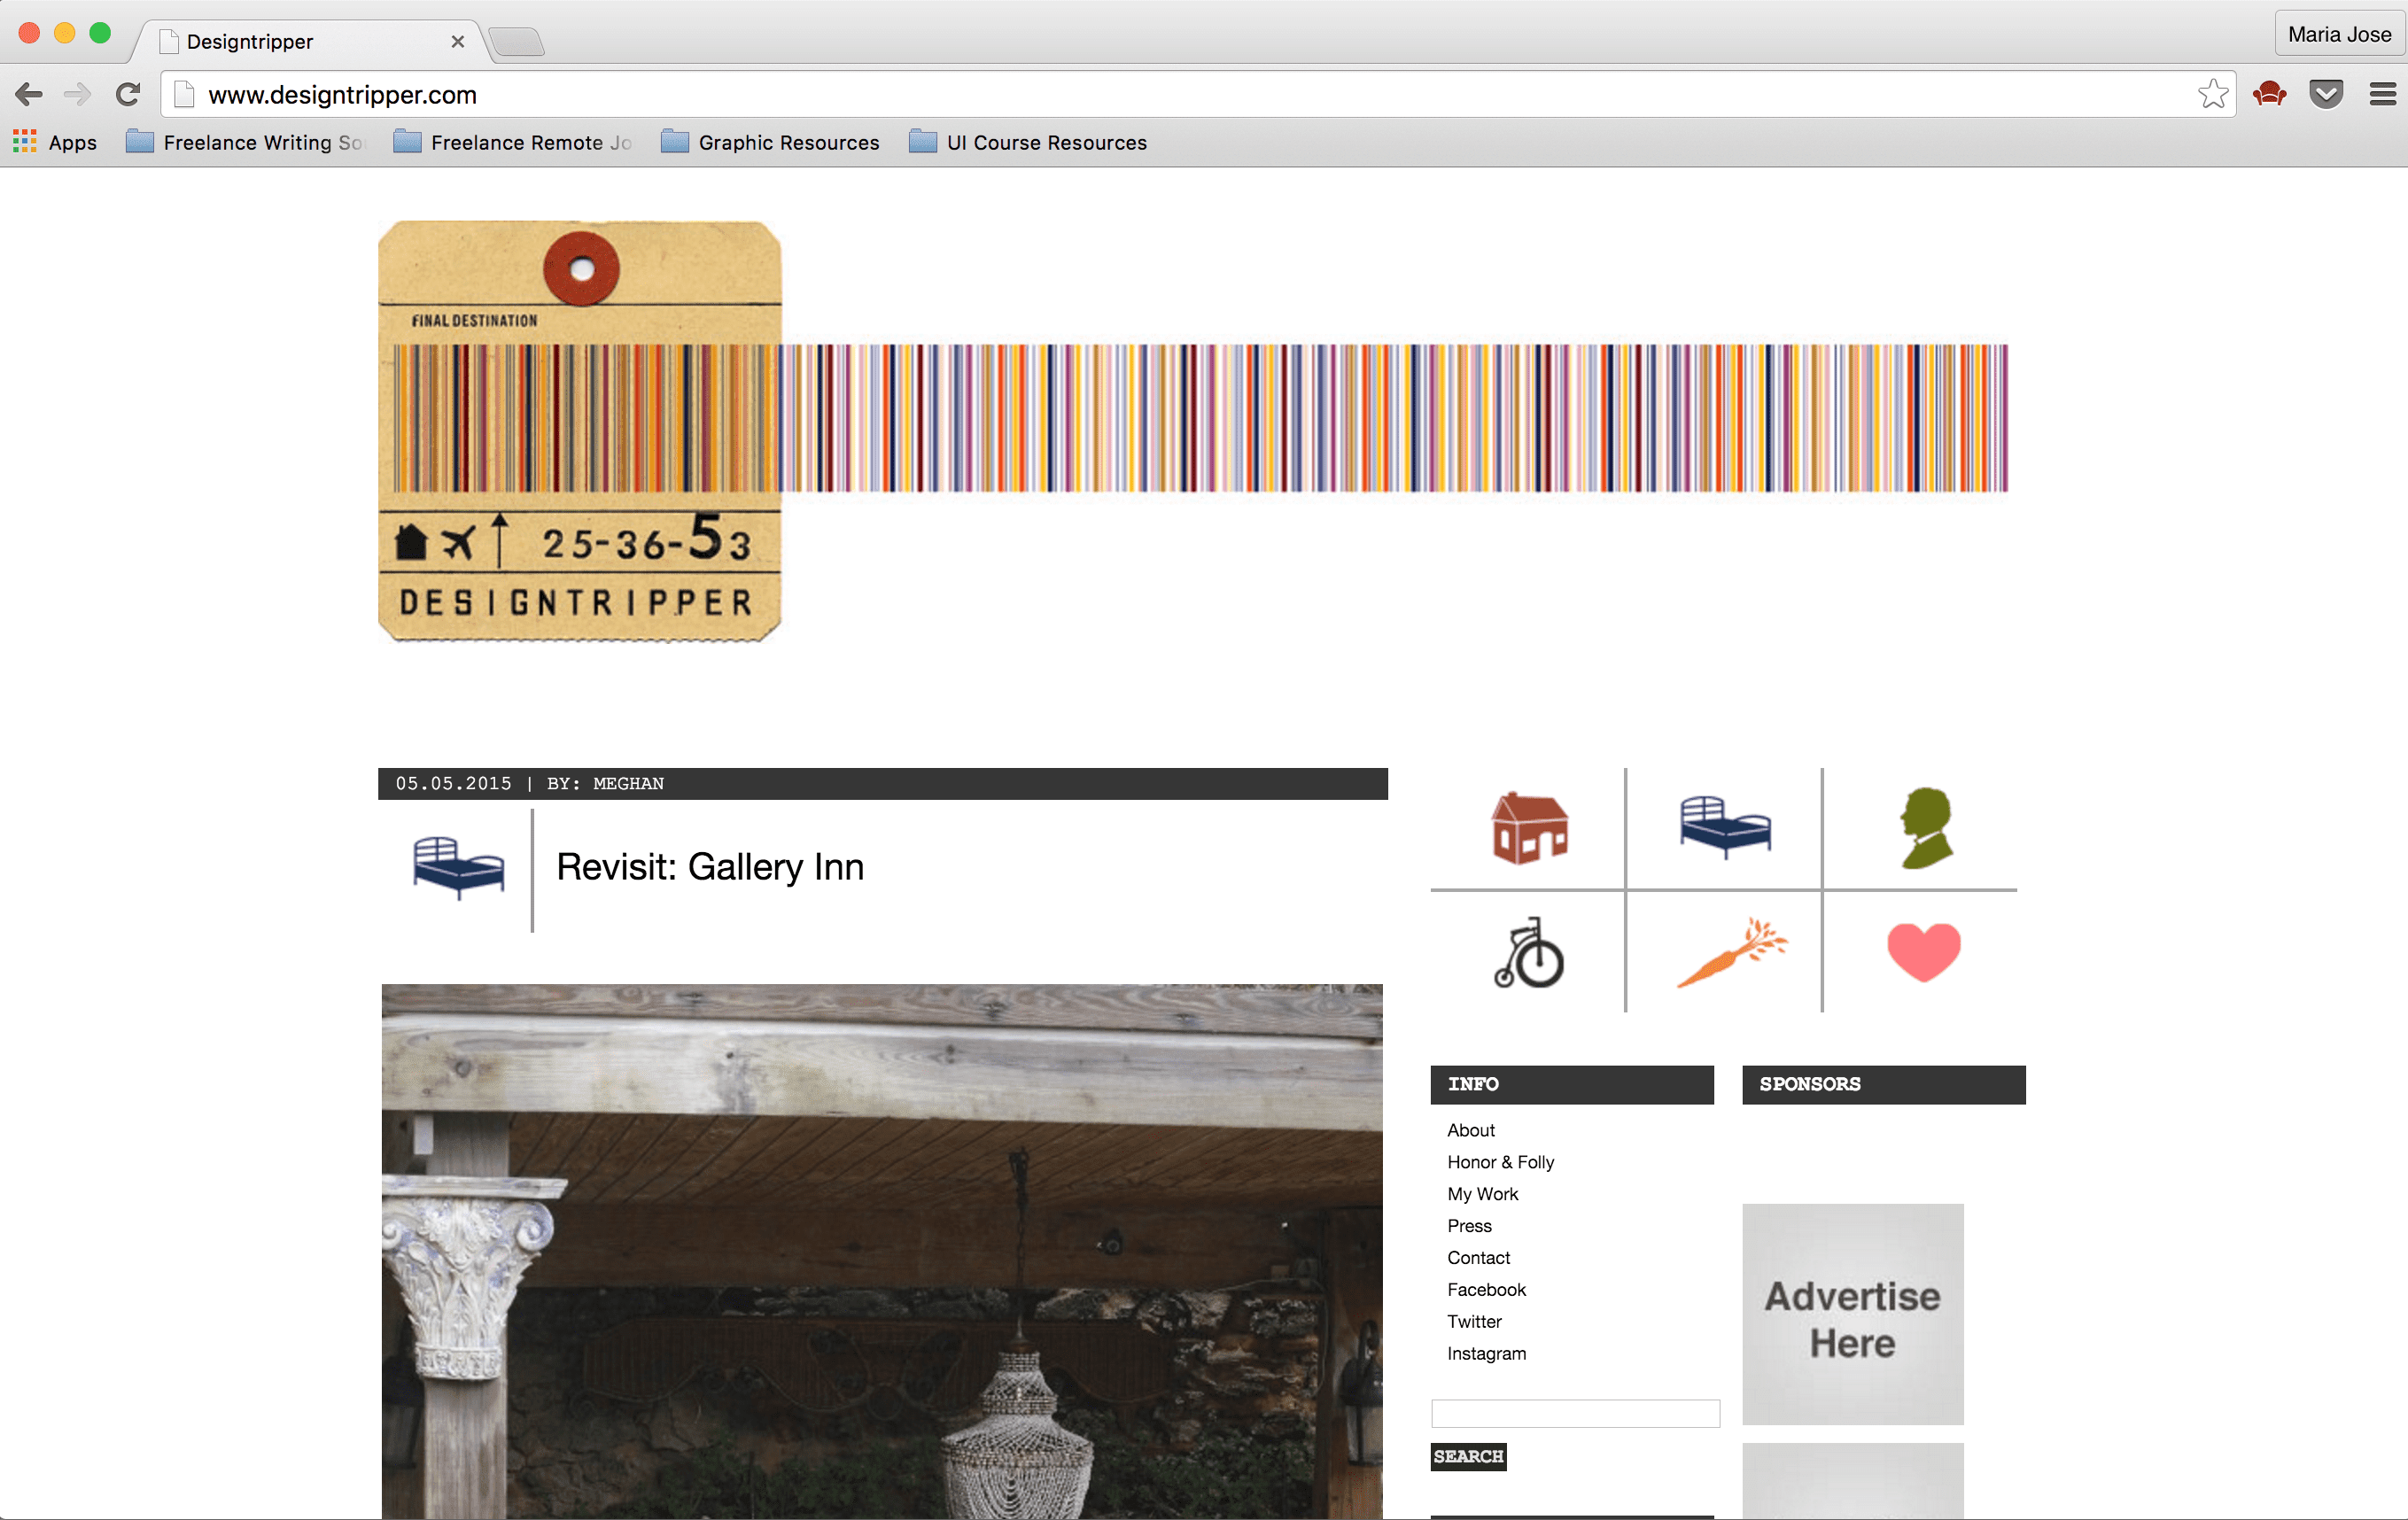Open the Honor & Folly link
Viewport: 2408px width, 1520px height.
click(x=1500, y=1161)
